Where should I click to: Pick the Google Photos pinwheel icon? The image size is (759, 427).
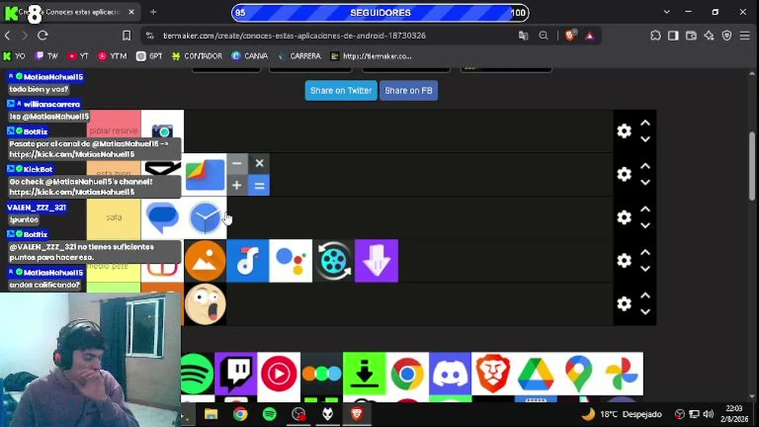(621, 374)
